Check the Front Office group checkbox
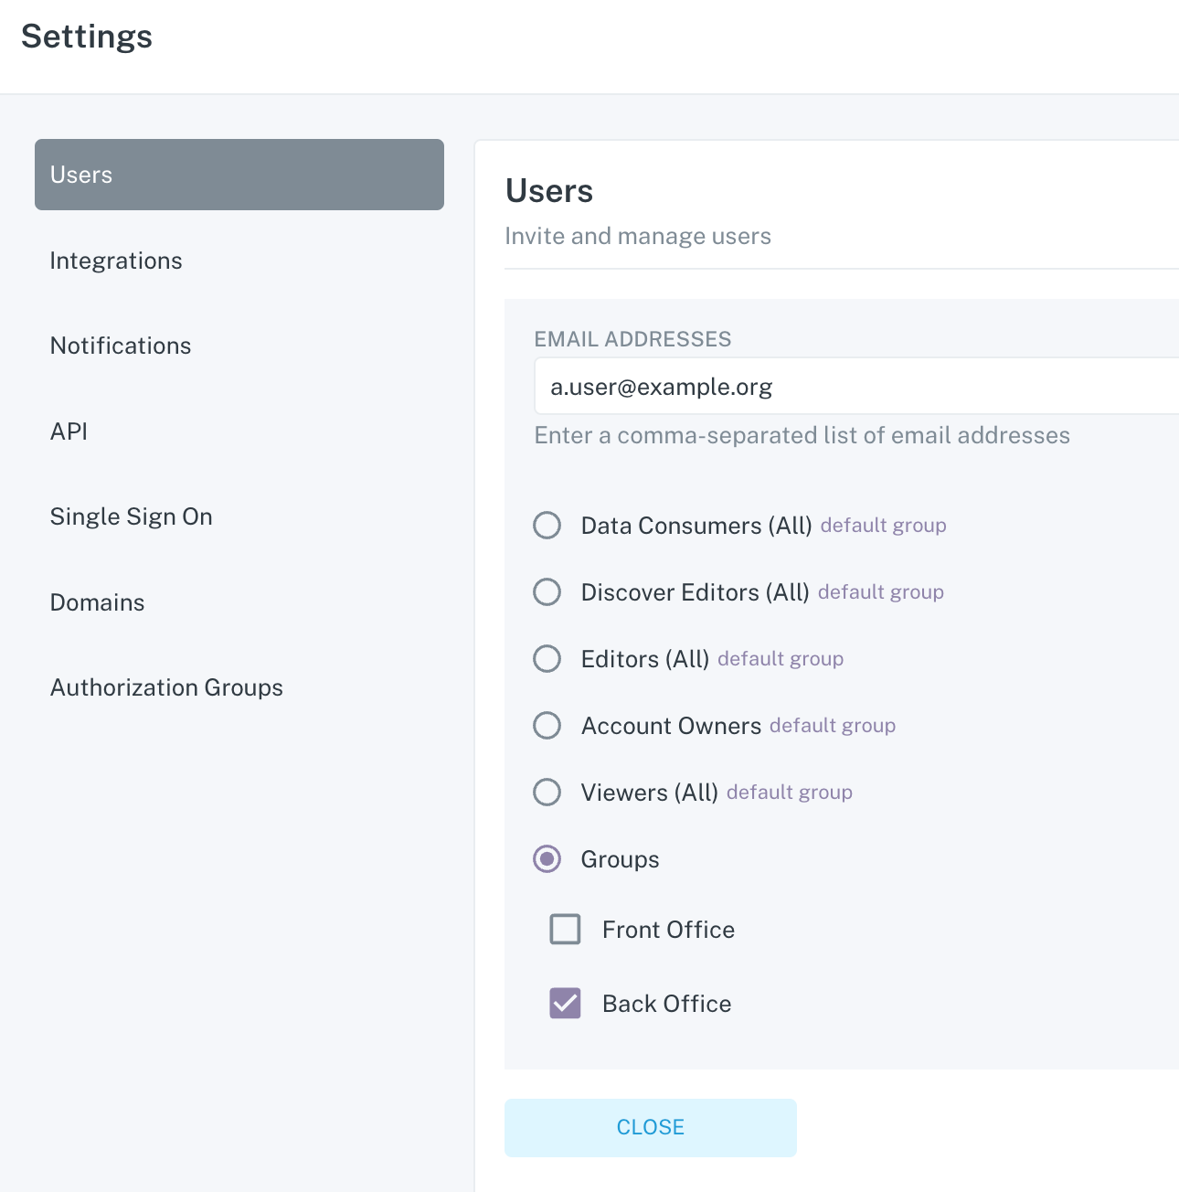The image size is (1179, 1192). coord(565,930)
